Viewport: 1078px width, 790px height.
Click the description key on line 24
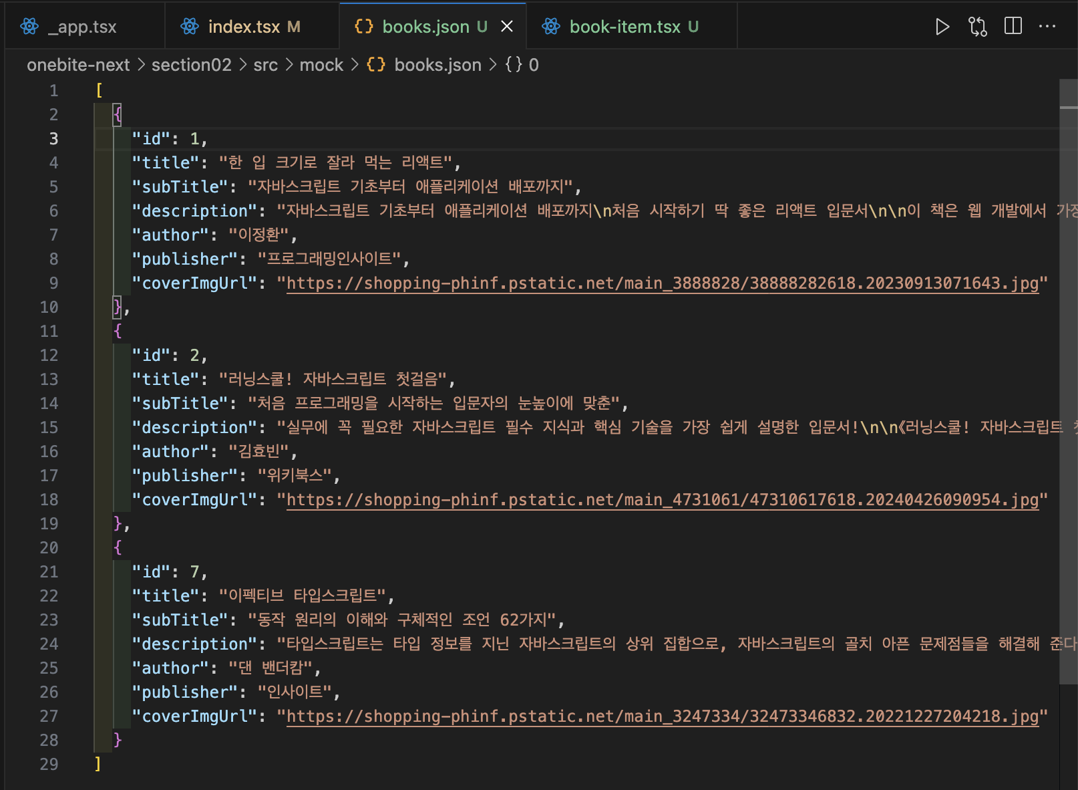click(194, 644)
